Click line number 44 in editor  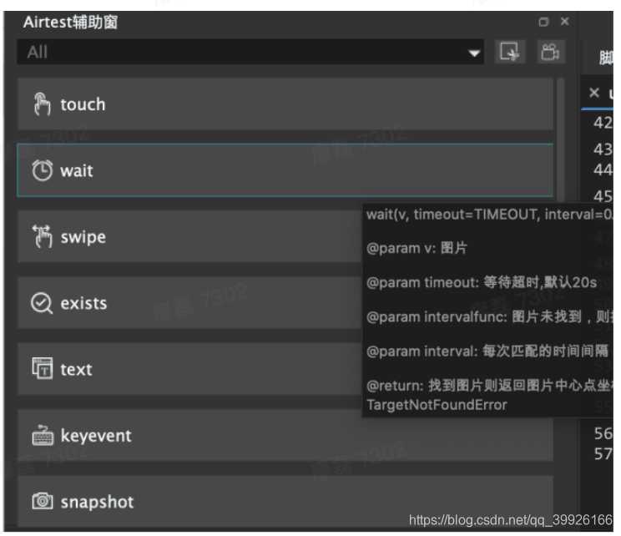point(603,170)
